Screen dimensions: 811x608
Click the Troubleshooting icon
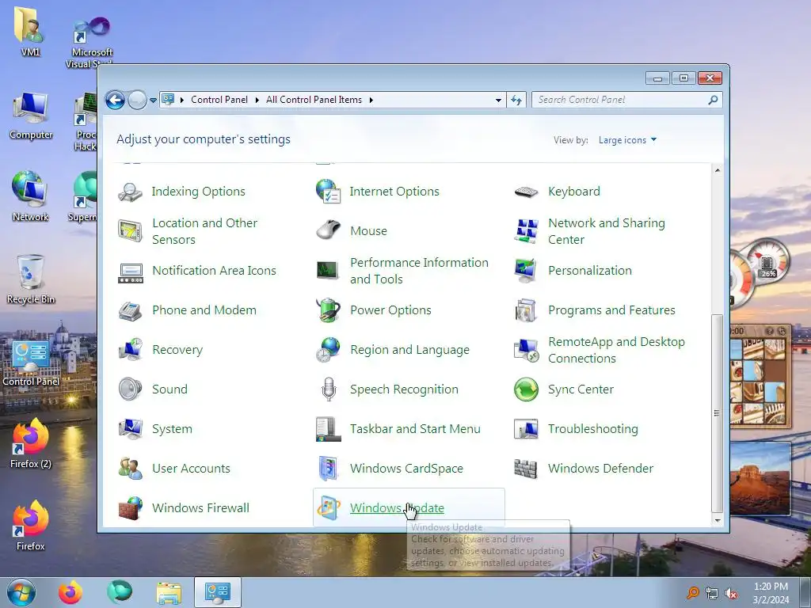(527, 429)
